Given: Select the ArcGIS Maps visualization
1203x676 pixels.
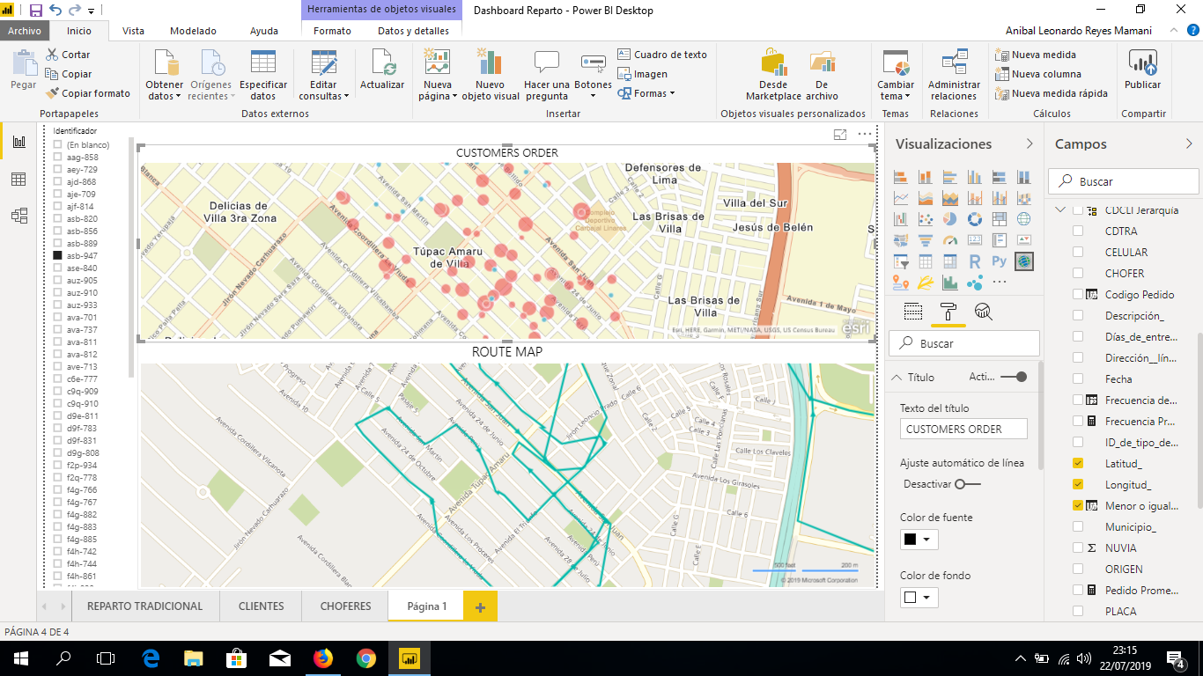Looking at the screenshot, I should 1023,261.
